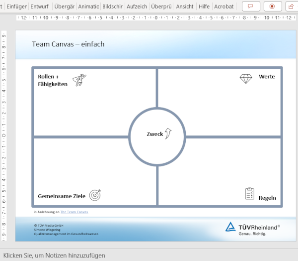
Task: Open the Überprüfen ribbon tab
Action: click(161, 6)
